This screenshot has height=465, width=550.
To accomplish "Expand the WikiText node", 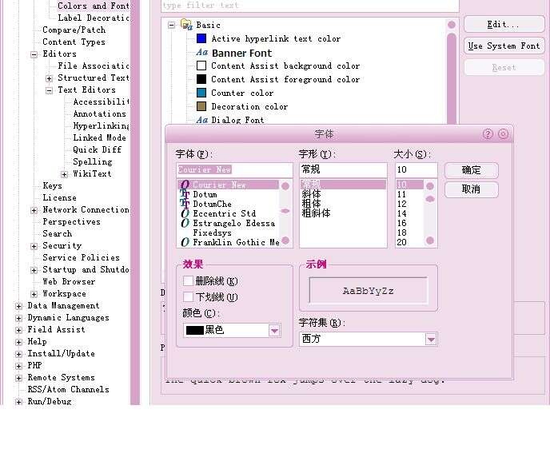I will (x=64, y=174).
